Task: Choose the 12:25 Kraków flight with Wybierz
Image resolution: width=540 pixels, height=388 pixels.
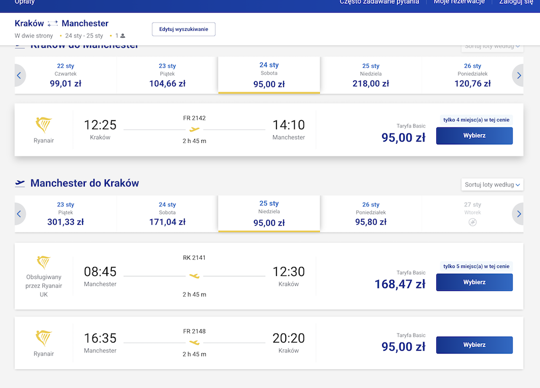Action: pos(474,136)
